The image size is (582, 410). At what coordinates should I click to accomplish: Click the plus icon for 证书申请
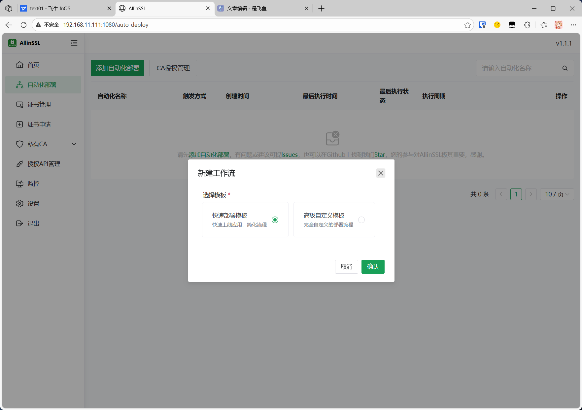coord(20,124)
